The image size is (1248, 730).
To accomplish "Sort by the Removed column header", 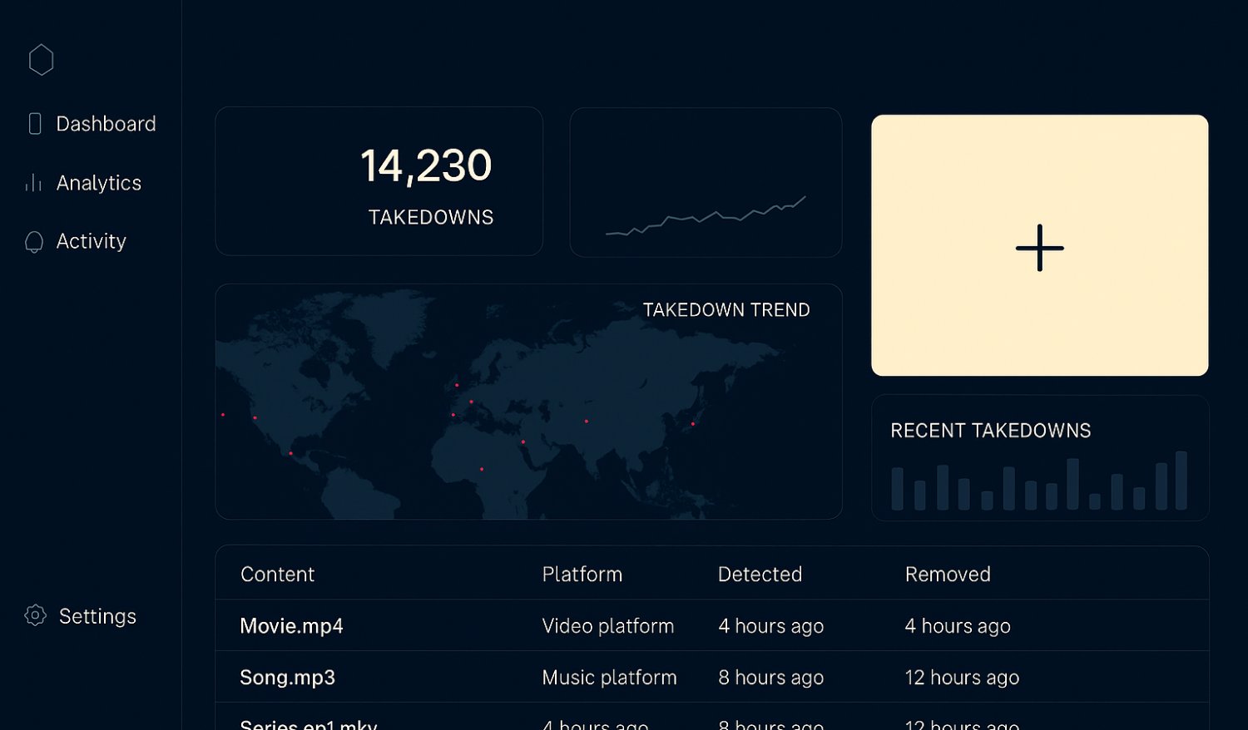I will [x=948, y=575].
